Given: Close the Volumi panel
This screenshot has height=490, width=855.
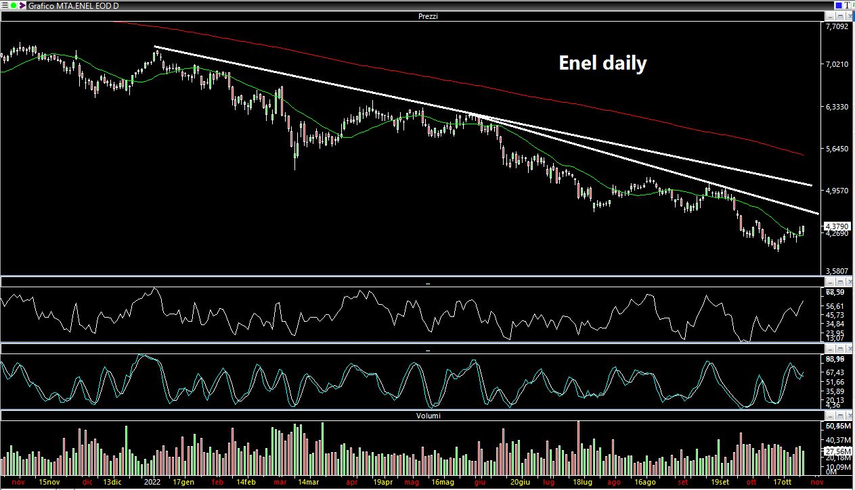Looking at the screenshot, I should (x=849, y=415).
